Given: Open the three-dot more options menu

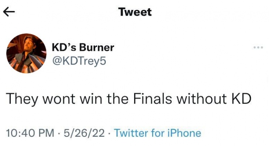Looking at the screenshot, I should [258, 48].
